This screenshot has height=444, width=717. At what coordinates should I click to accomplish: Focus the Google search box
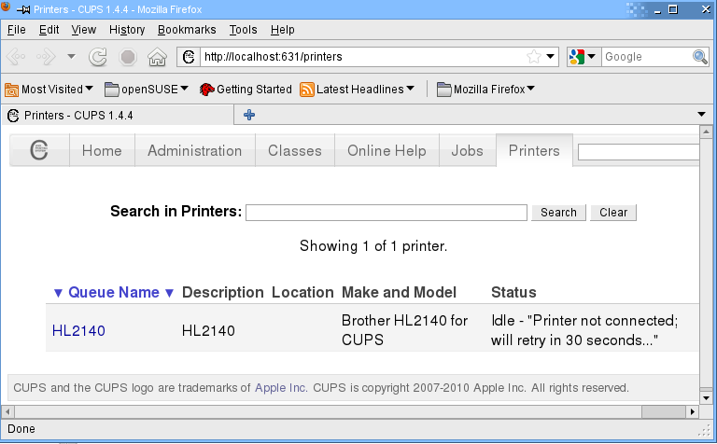tap(647, 57)
